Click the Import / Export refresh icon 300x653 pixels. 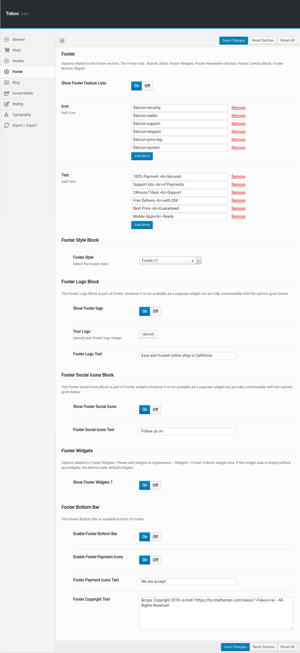tap(7, 125)
